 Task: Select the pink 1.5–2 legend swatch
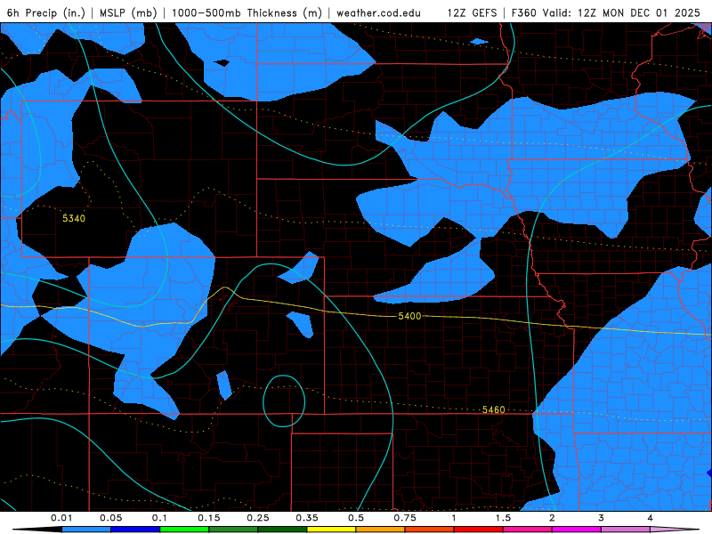point(528,530)
